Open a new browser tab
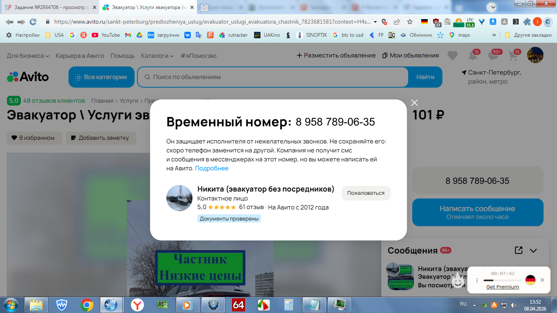This screenshot has width=557, height=313. click(204, 7)
